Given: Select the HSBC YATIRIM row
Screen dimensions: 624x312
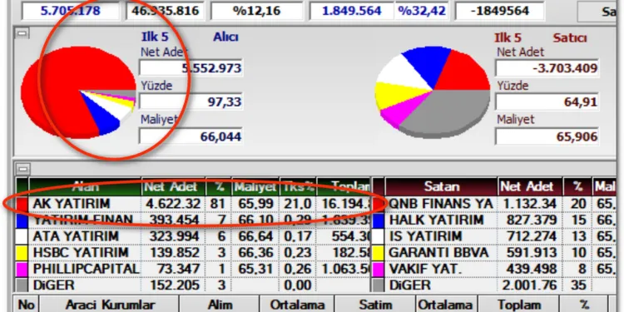Looking at the screenshot, I should (x=193, y=253).
